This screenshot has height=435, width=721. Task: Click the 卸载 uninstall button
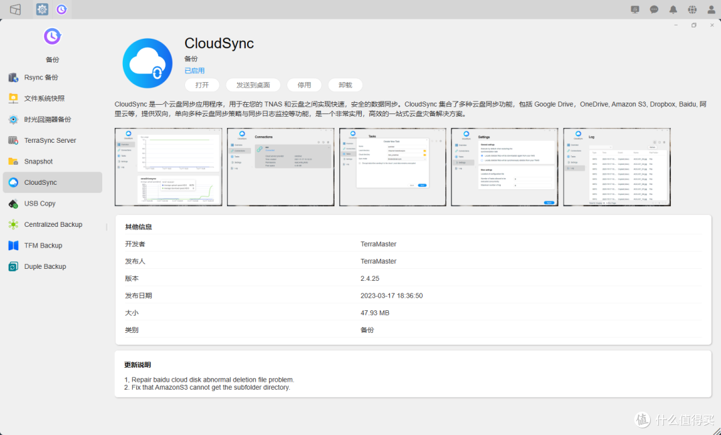click(x=345, y=85)
